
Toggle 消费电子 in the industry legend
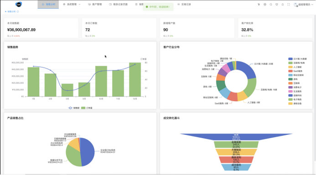tap(295, 87)
